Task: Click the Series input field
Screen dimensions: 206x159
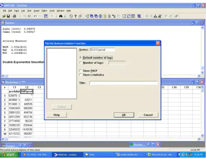Action: [102, 50]
